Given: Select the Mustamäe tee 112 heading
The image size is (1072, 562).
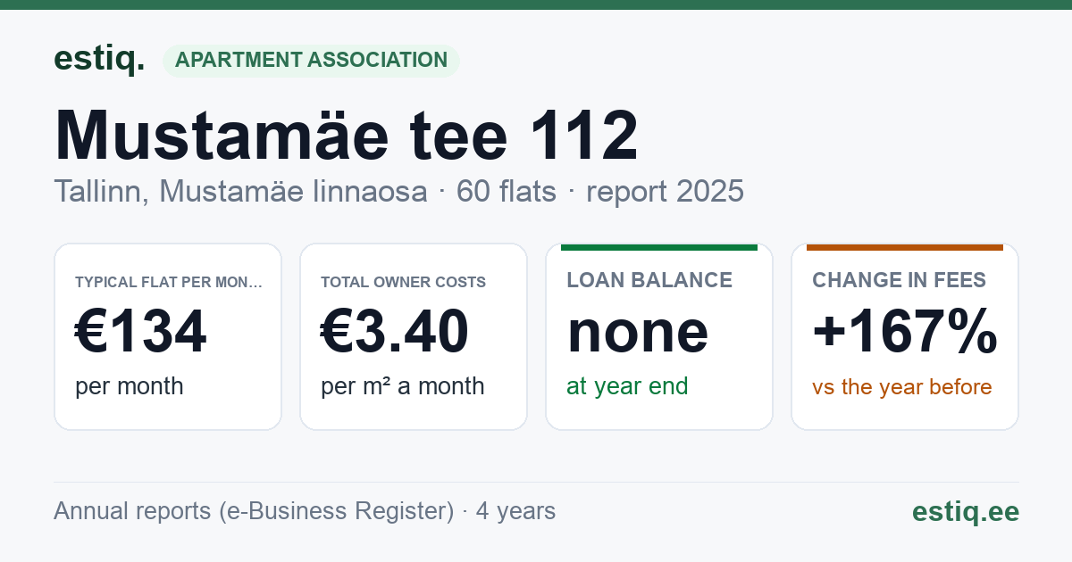Looking at the screenshot, I should tap(347, 135).
